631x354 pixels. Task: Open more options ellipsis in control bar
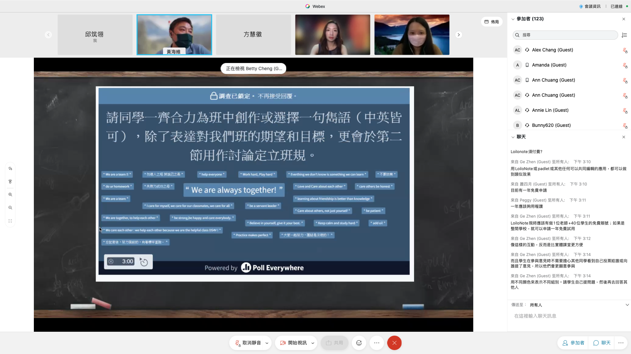click(x=377, y=343)
